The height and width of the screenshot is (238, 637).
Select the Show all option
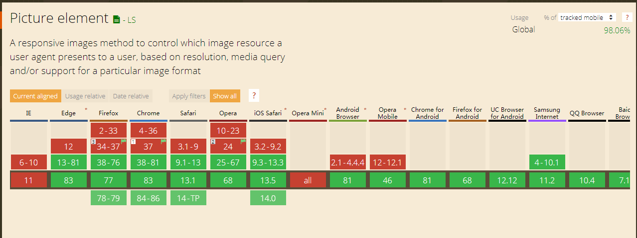tap(225, 96)
